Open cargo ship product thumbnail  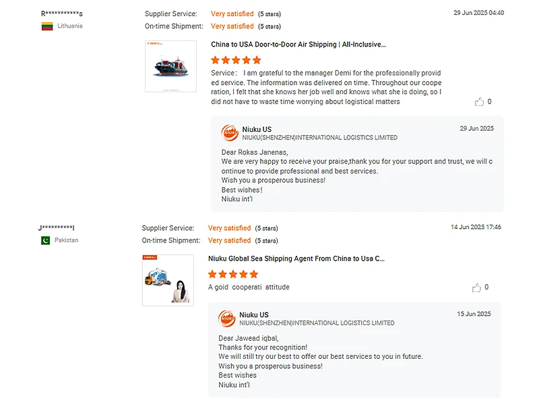coord(170,66)
